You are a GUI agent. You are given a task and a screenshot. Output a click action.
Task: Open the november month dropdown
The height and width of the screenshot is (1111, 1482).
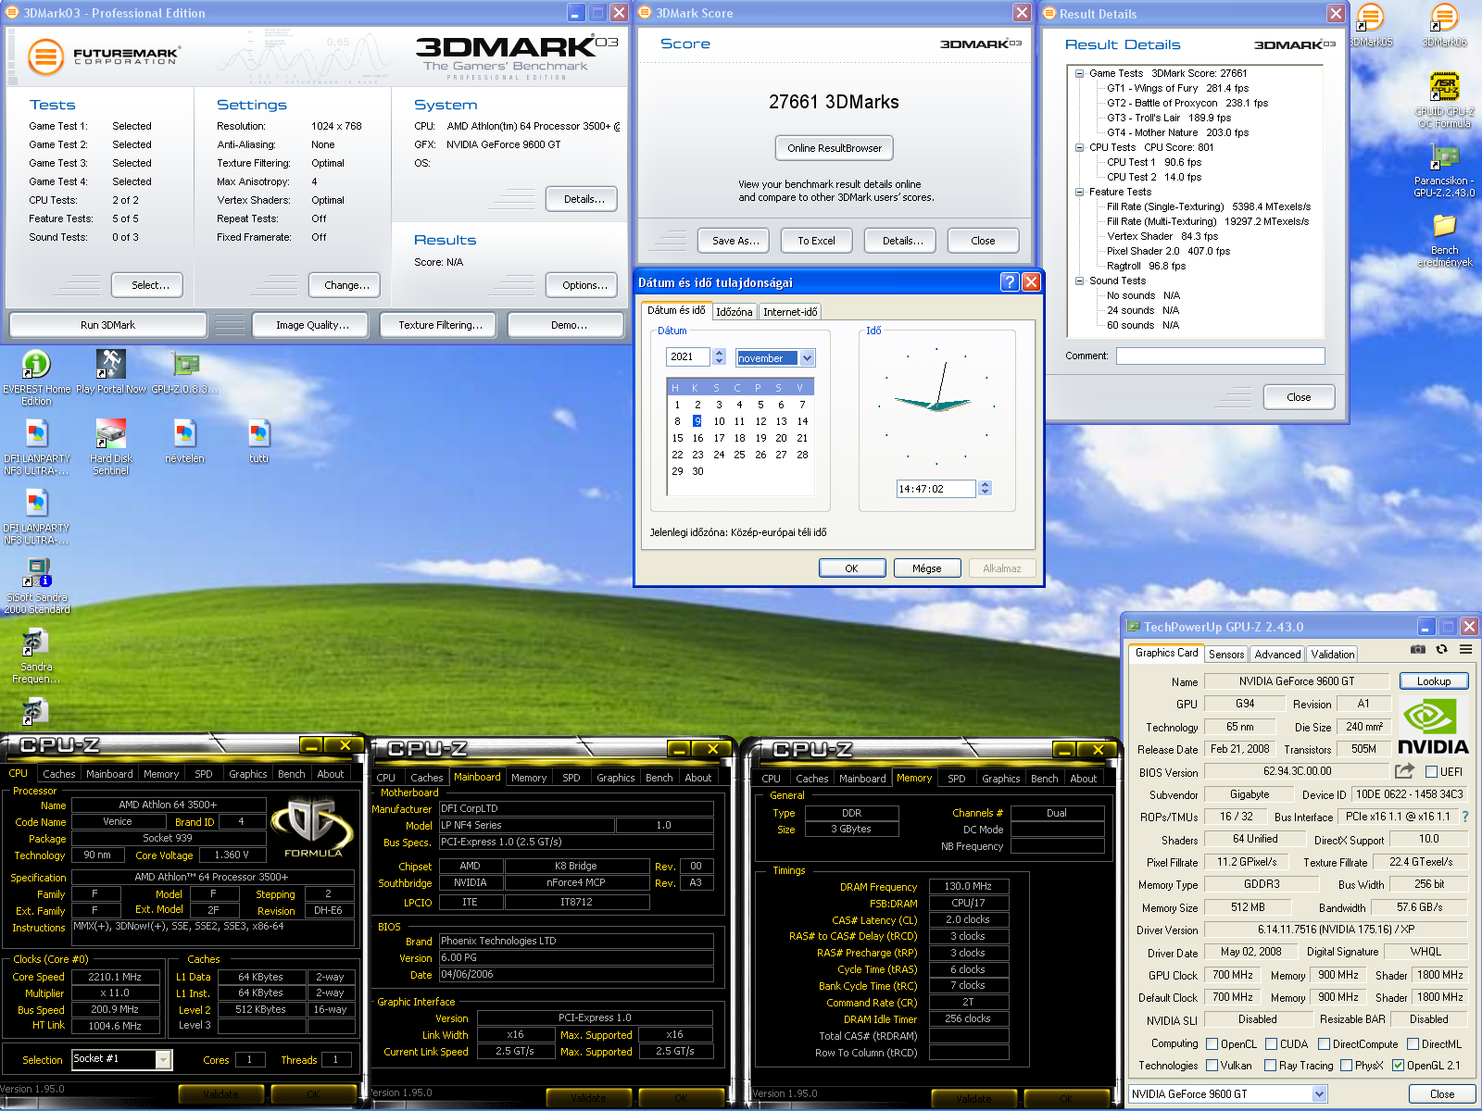pyautogui.click(x=807, y=357)
